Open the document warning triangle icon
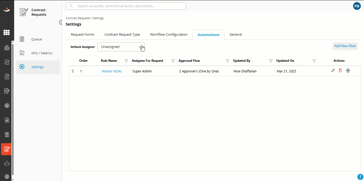364x181 pixels. [7, 120]
